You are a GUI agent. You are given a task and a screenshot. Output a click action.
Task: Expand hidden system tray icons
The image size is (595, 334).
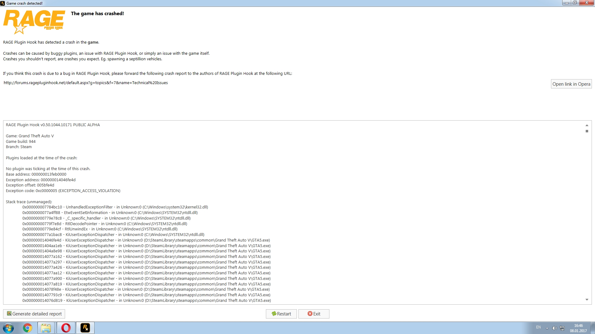pos(547,328)
